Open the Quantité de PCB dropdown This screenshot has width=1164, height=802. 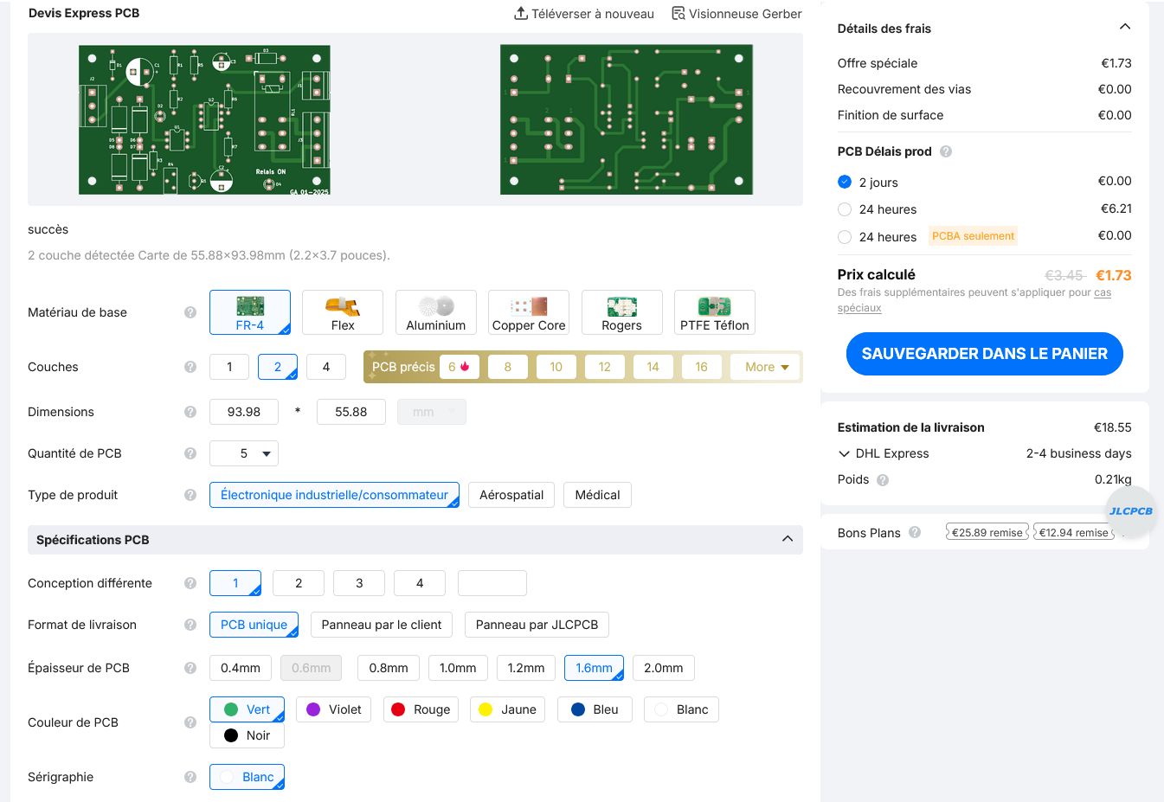click(x=244, y=453)
